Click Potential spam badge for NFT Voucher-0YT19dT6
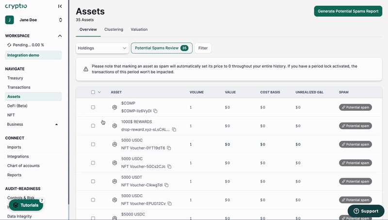388x220 pixels. (356, 144)
